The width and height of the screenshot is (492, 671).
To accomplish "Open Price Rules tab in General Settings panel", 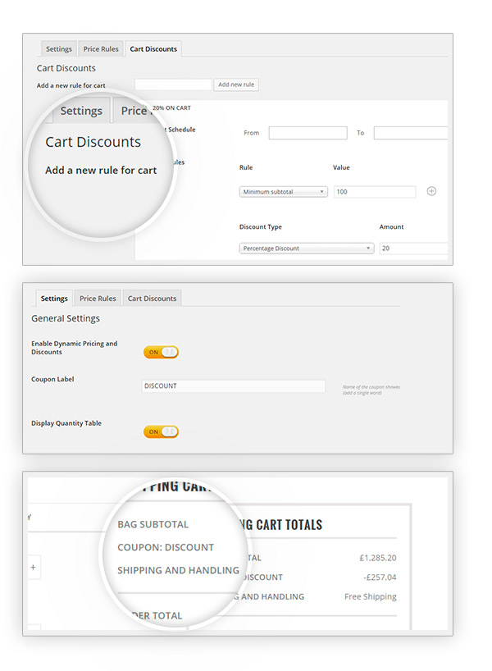I will point(98,299).
